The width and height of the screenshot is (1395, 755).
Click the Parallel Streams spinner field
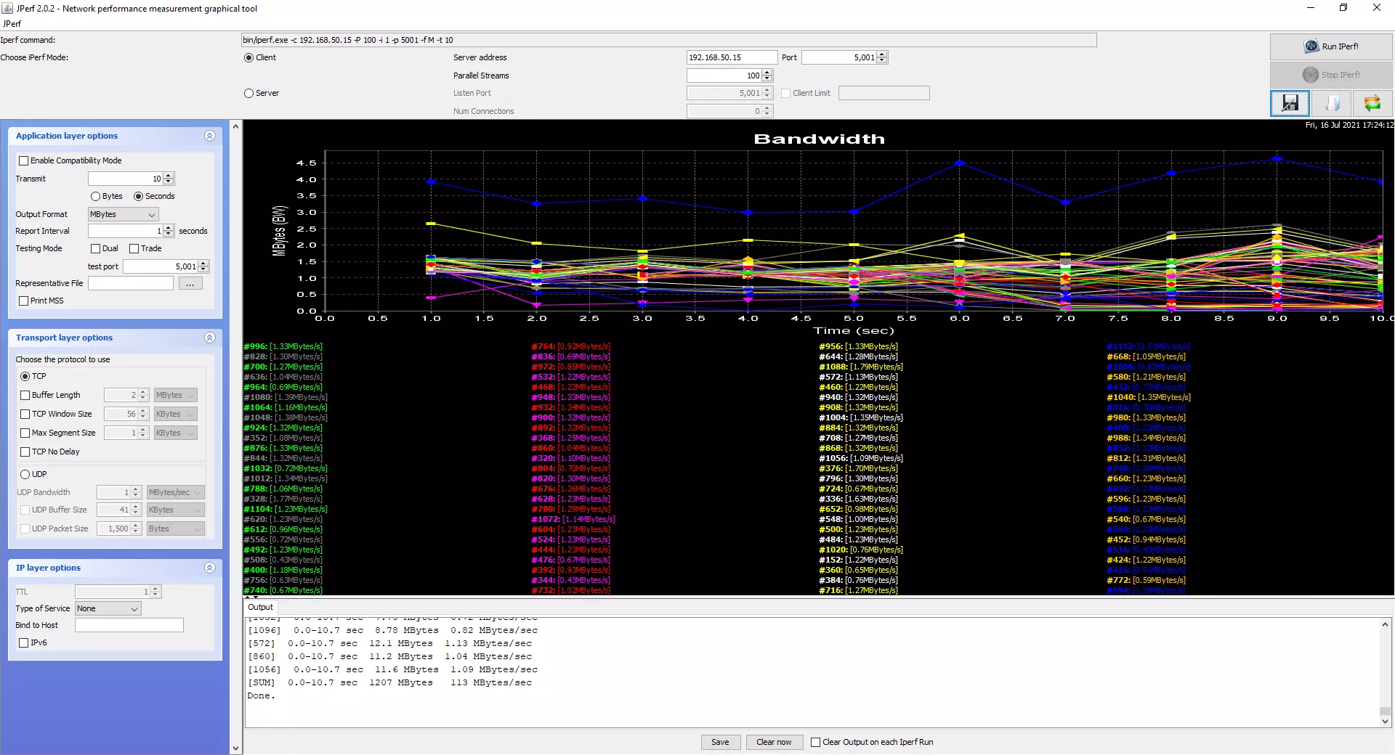tap(729, 75)
